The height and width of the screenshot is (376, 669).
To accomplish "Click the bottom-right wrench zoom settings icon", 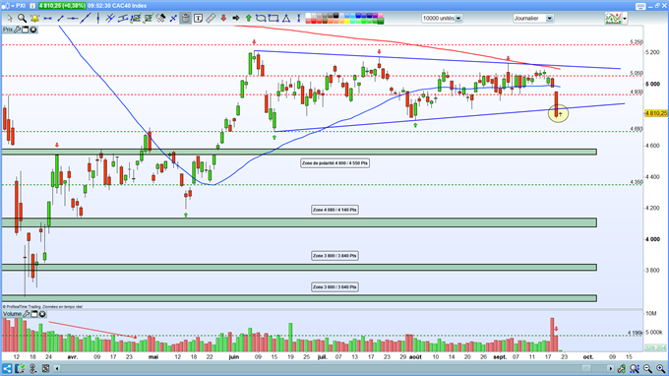I will [x=622, y=368].
